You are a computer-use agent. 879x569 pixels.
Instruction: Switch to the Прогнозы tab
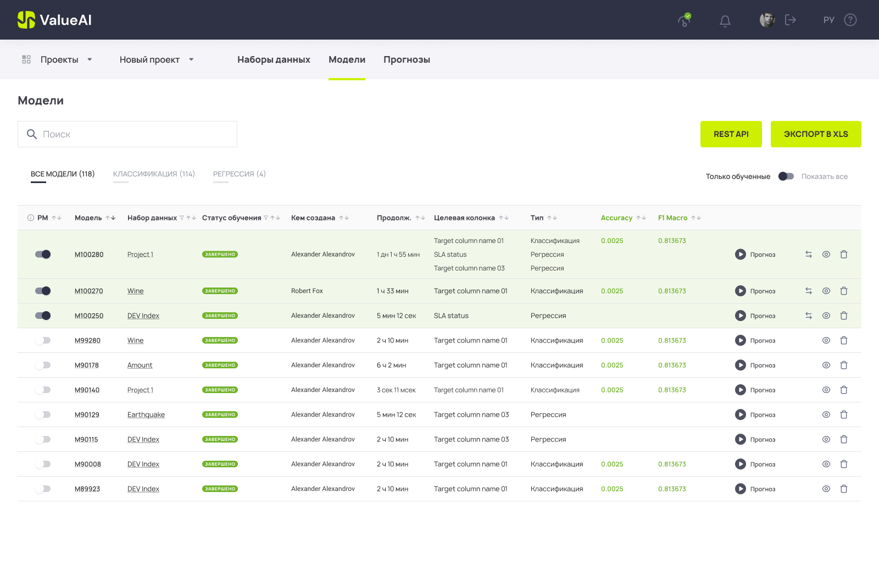[407, 59]
